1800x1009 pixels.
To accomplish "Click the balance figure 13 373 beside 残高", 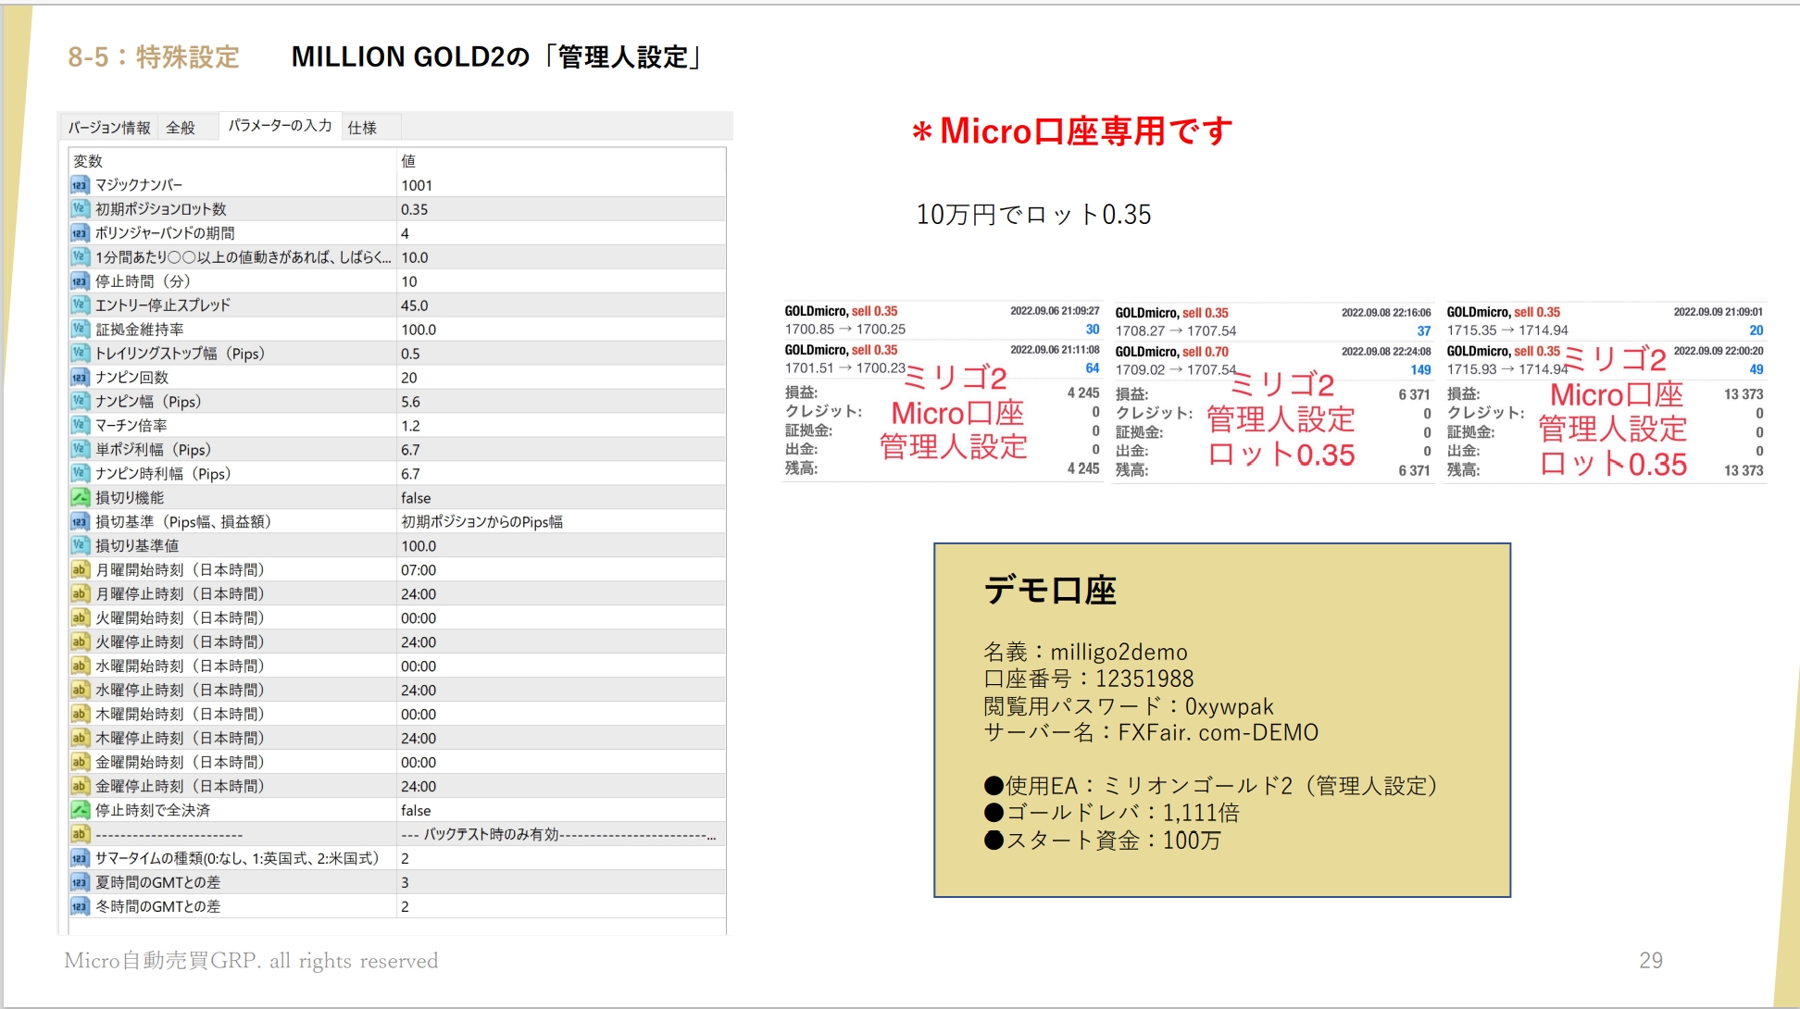I will [1743, 470].
